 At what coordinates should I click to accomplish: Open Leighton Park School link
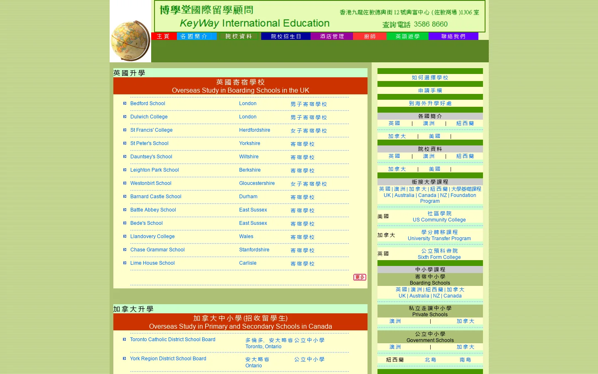154,170
